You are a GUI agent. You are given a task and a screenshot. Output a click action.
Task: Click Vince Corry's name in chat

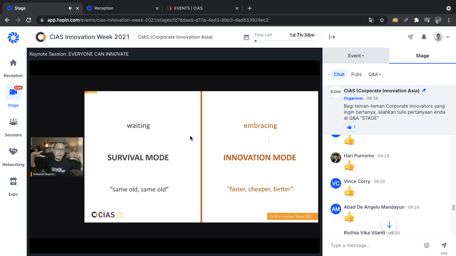point(357,181)
